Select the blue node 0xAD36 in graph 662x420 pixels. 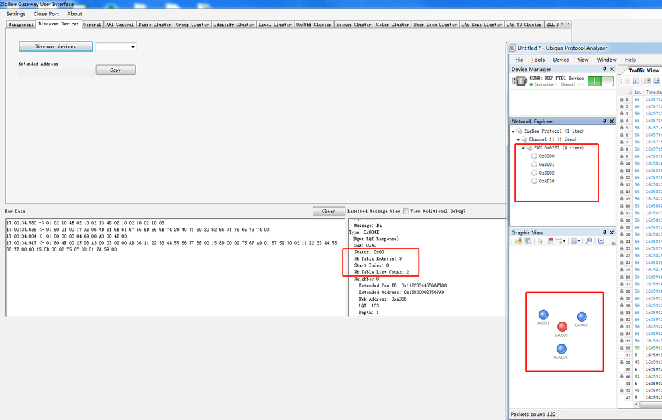(x=561, y=348)
